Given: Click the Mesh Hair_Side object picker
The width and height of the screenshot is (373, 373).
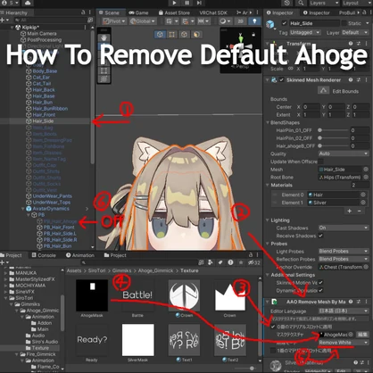Looking at the screenshot, I should click(x=366, y=170).
